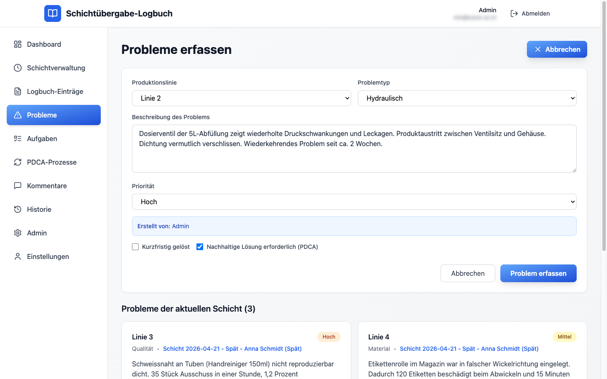Uncheck Nachhaltige Lösung erforderlich (PDCA) checkbox
The image size is (607, 379).
[200, 247]
